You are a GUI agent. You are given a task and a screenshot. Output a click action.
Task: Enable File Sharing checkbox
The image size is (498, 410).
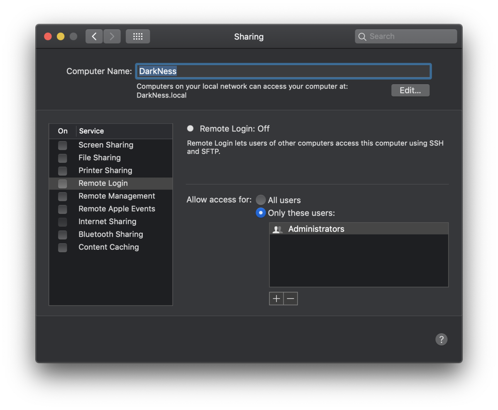(x=62, y=158)
